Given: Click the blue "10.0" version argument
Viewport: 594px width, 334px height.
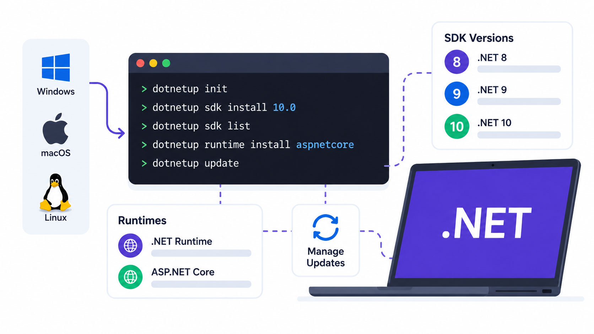Looking at the screenshot, I should tap(284, 108).
